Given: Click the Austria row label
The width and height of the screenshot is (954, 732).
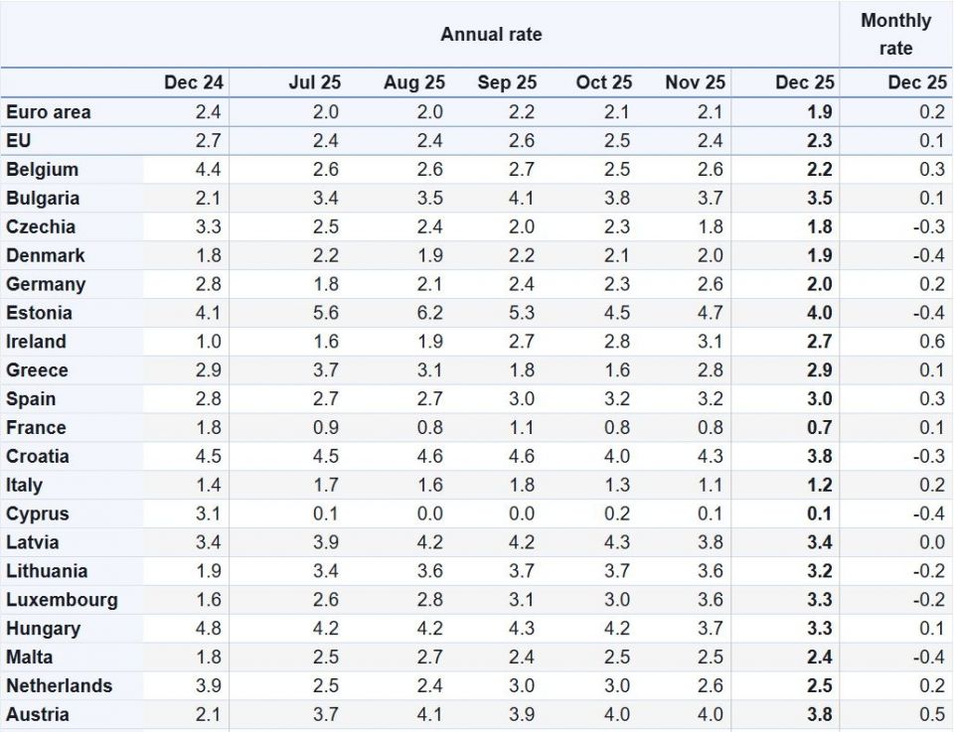Looking at the screenshot, I should click(x=38, y=715).
